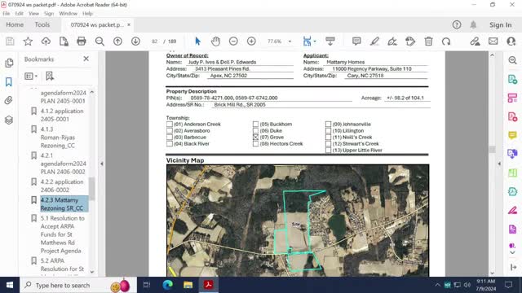Check the Duke township box
This screenshot has width=522, height=293.
pyautogui.click(x=255, y=131)
